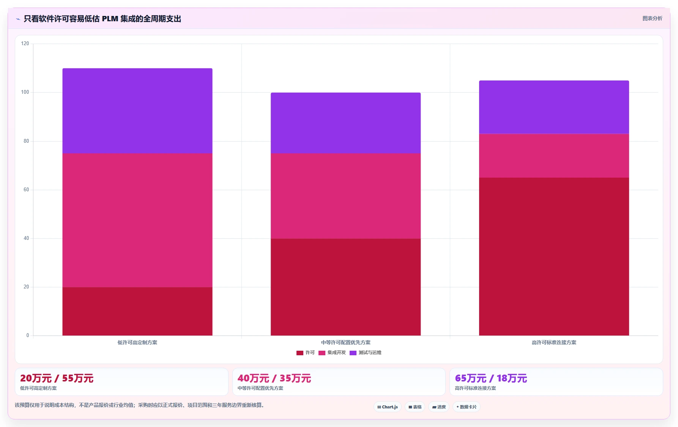Viewport: 678px width, 427px height.
Task: Click the 20万元 / 55万元 card value
Action: 57,378
